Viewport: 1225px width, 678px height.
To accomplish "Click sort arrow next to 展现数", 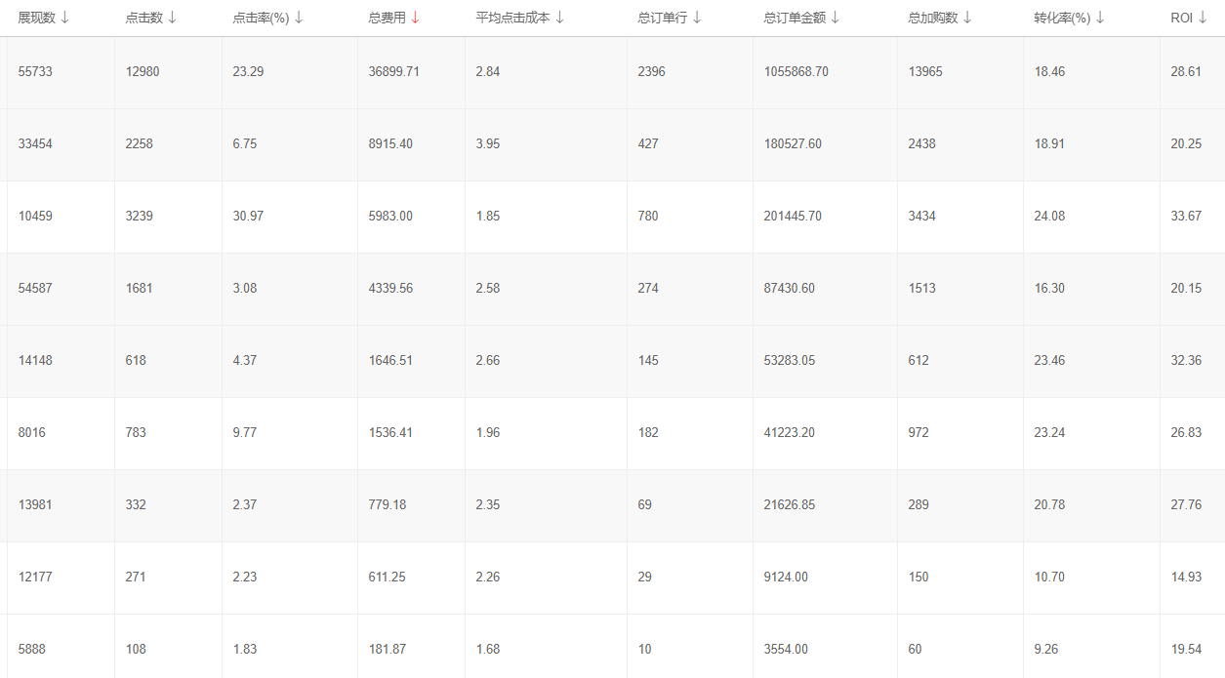I will coord(64,18).
